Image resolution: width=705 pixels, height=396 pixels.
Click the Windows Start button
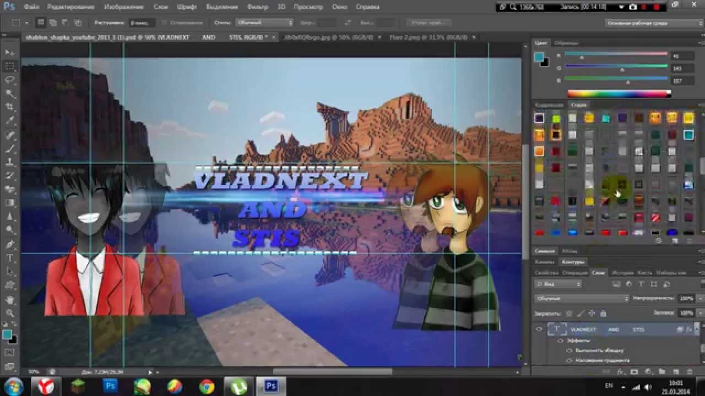tap(14, 386)
